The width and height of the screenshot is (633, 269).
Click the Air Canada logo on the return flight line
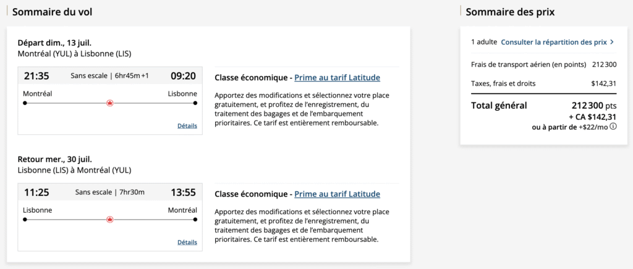[x=110, y=220]
